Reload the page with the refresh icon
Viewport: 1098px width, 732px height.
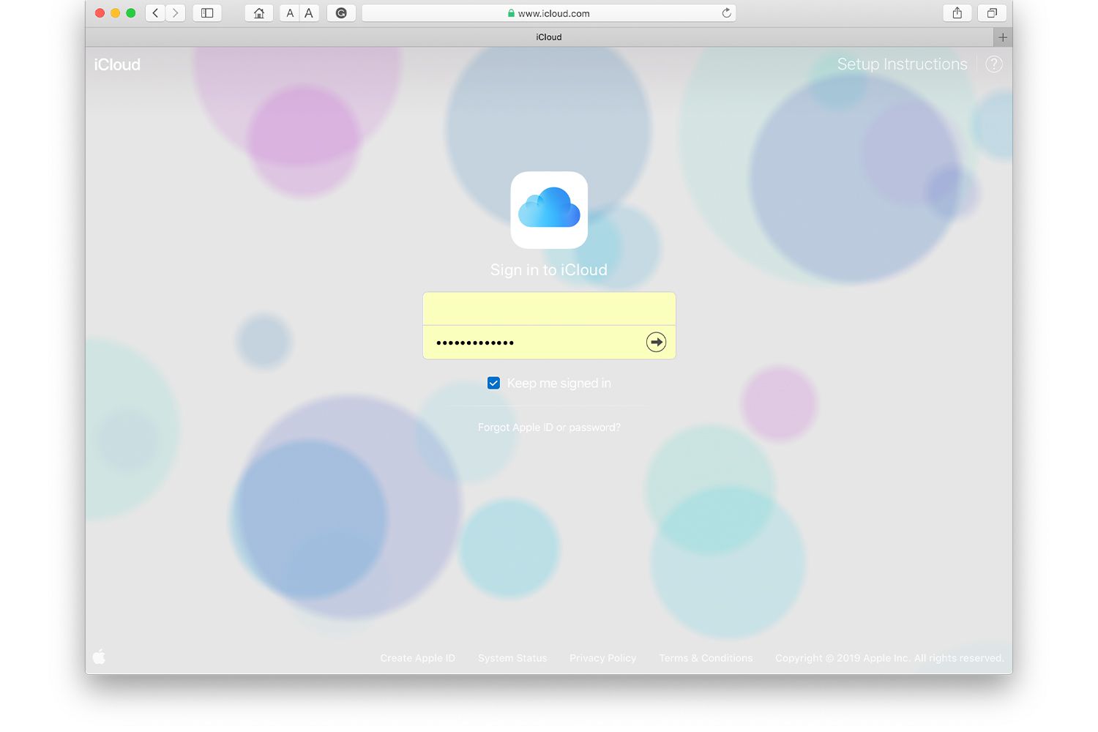[x=726, y=13]
